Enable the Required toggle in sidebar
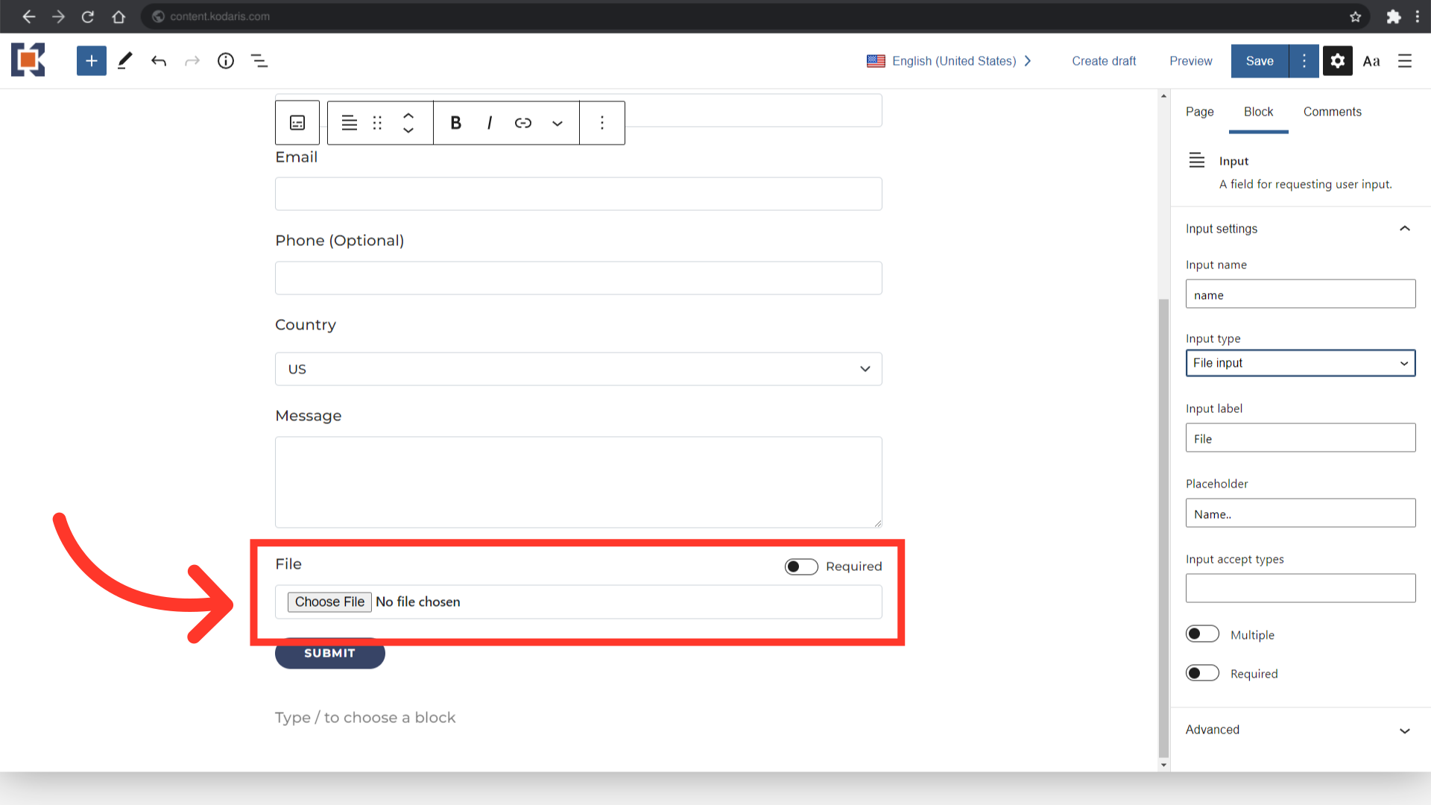Viewport: 1431px width, 805px height. [1202, 673]
